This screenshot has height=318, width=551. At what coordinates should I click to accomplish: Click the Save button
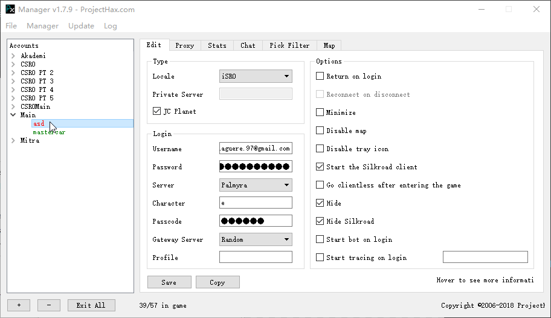click(169, 282)
